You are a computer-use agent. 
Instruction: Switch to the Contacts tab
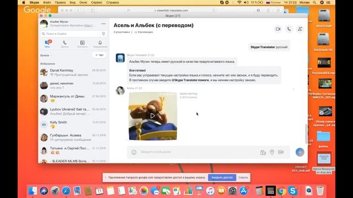(82, 44)
